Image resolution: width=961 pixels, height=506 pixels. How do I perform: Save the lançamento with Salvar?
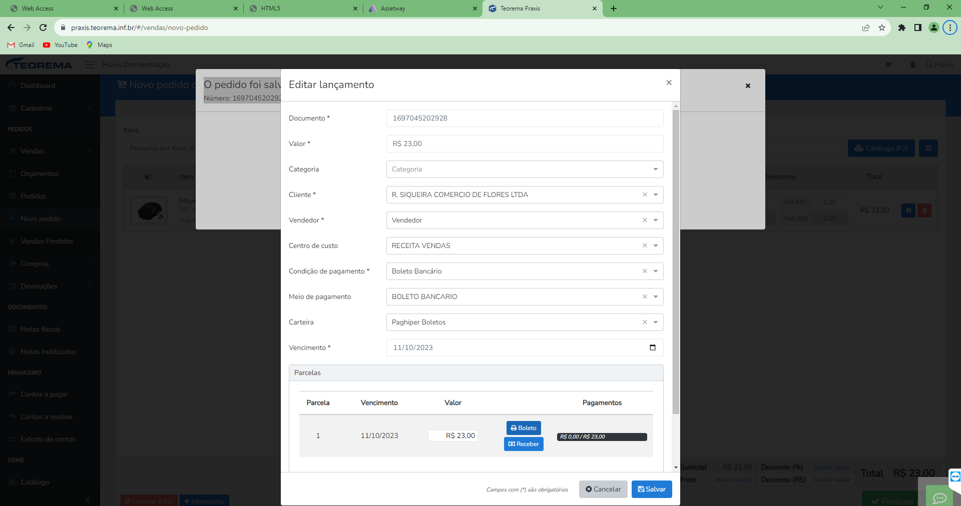point(652,489)
